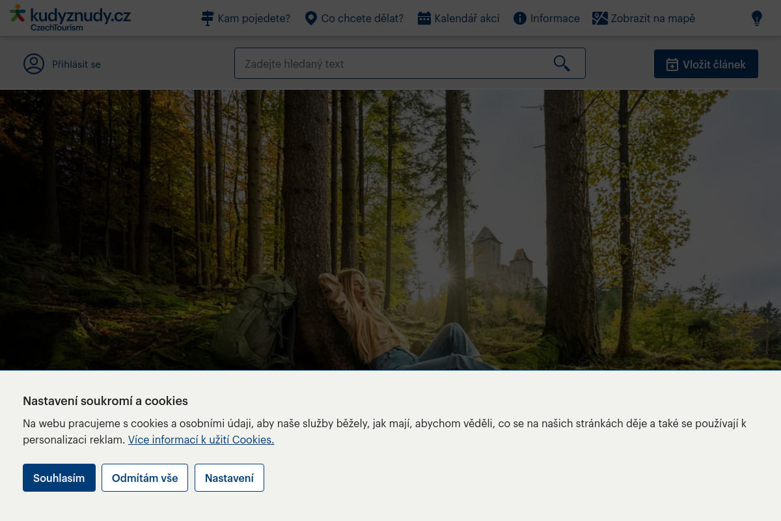Select the map pin icon beside Co chcete dělat?
This screenshot has height=521, width=781.
pos(310,18)
